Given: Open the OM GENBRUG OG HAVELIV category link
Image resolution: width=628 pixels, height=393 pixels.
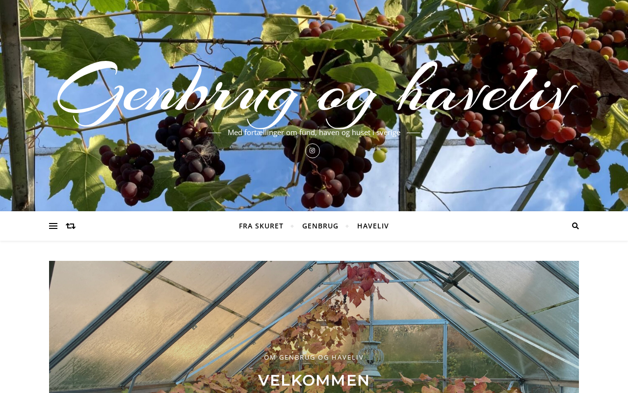Looking at the screenshot, I should tap(314, 357).
